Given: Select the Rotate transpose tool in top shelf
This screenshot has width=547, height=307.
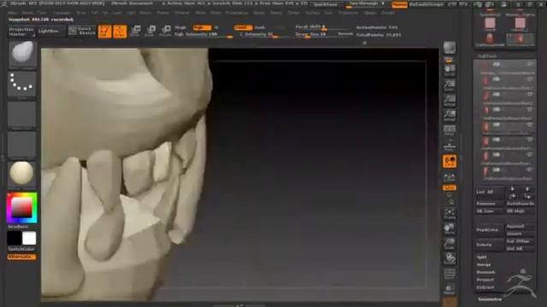Looking at the screenshot, I should click(x=165, y=32).
